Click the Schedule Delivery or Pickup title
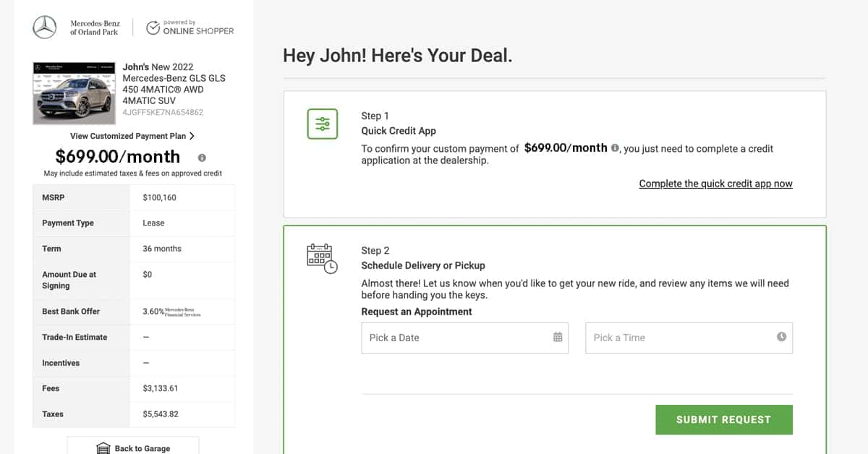 coord(423,265)
